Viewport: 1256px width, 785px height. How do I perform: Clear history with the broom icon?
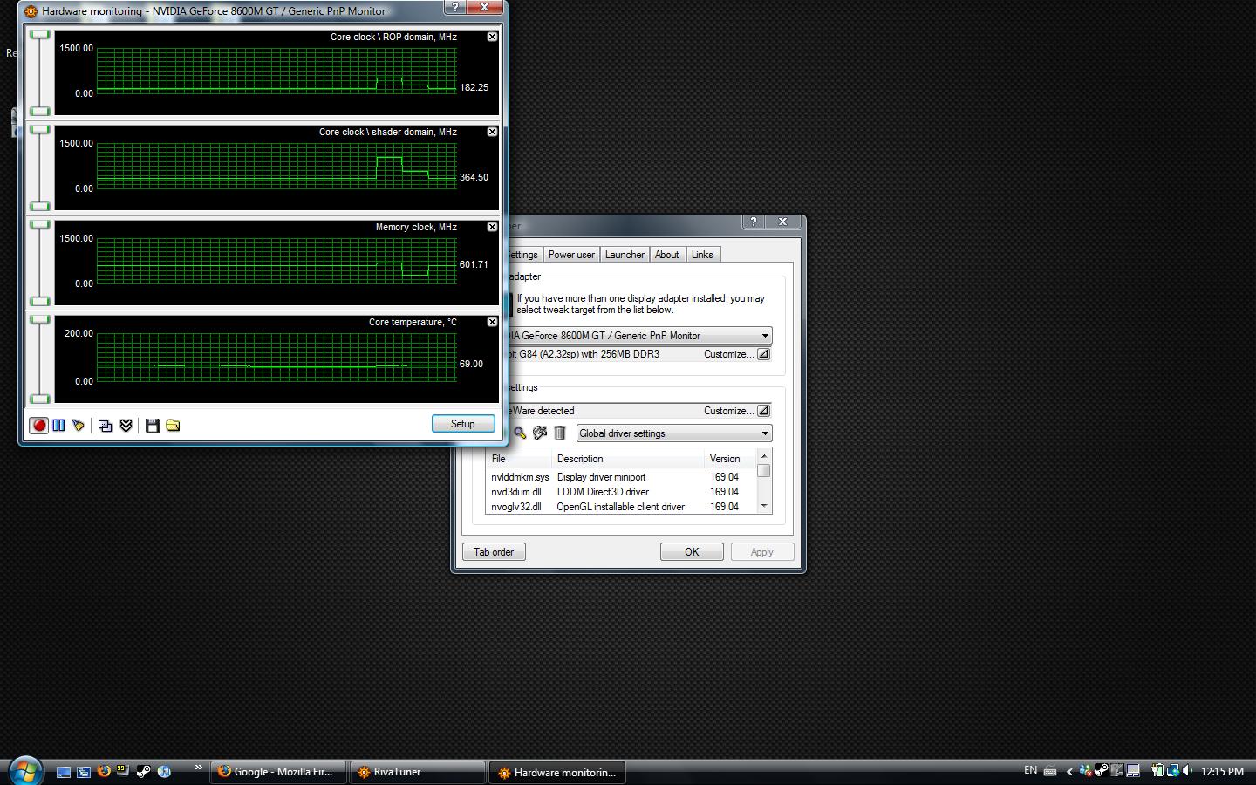pyautogui.click(x=78, y=426)
